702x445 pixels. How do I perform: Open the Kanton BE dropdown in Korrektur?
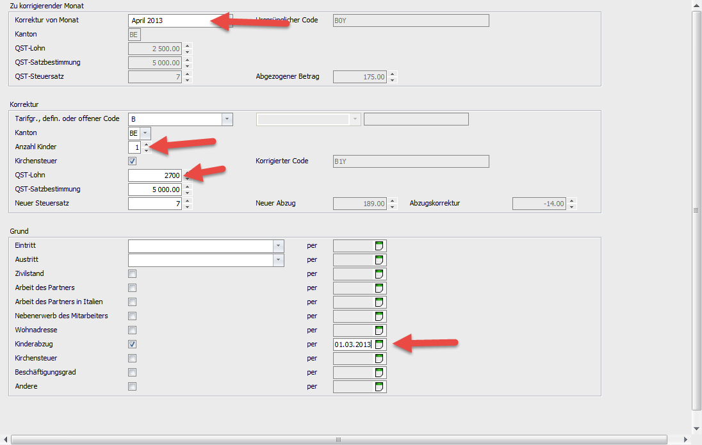145,133
